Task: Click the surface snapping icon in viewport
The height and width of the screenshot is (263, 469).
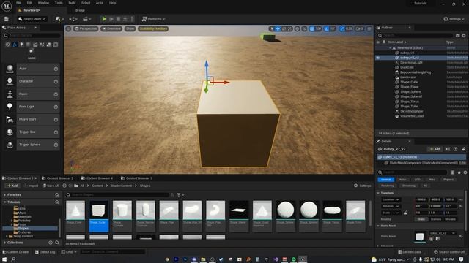Action: pyautogui.click(x=304, y=28)
